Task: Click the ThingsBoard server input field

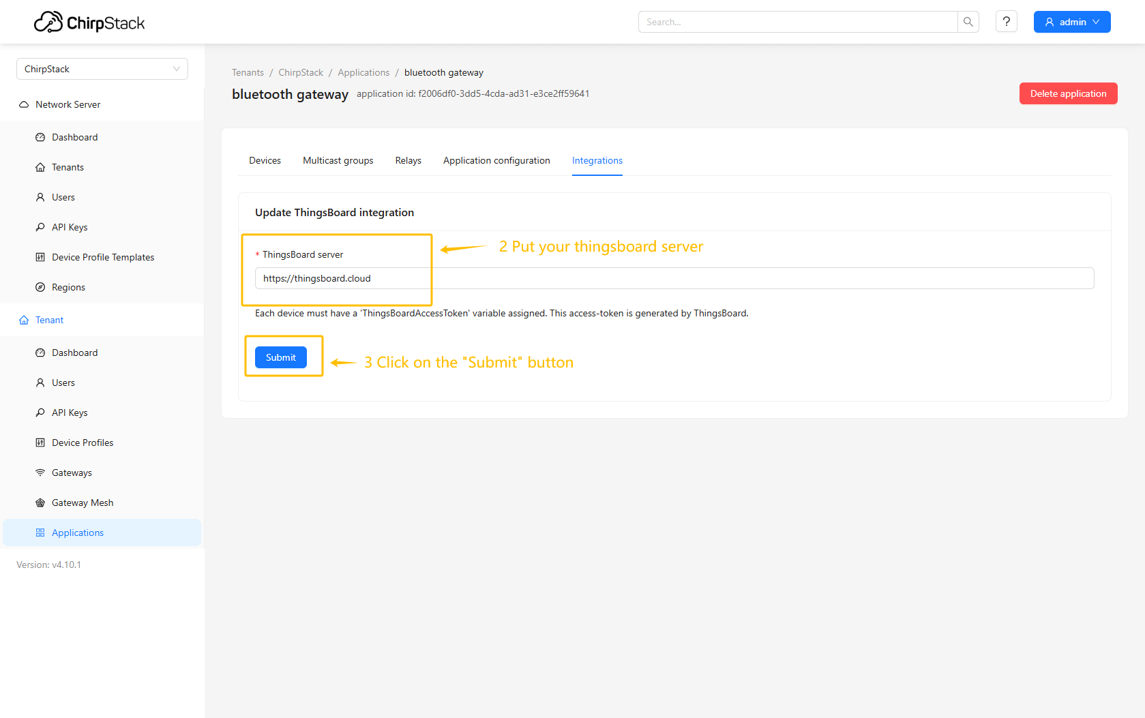Action: click(674, 278)
